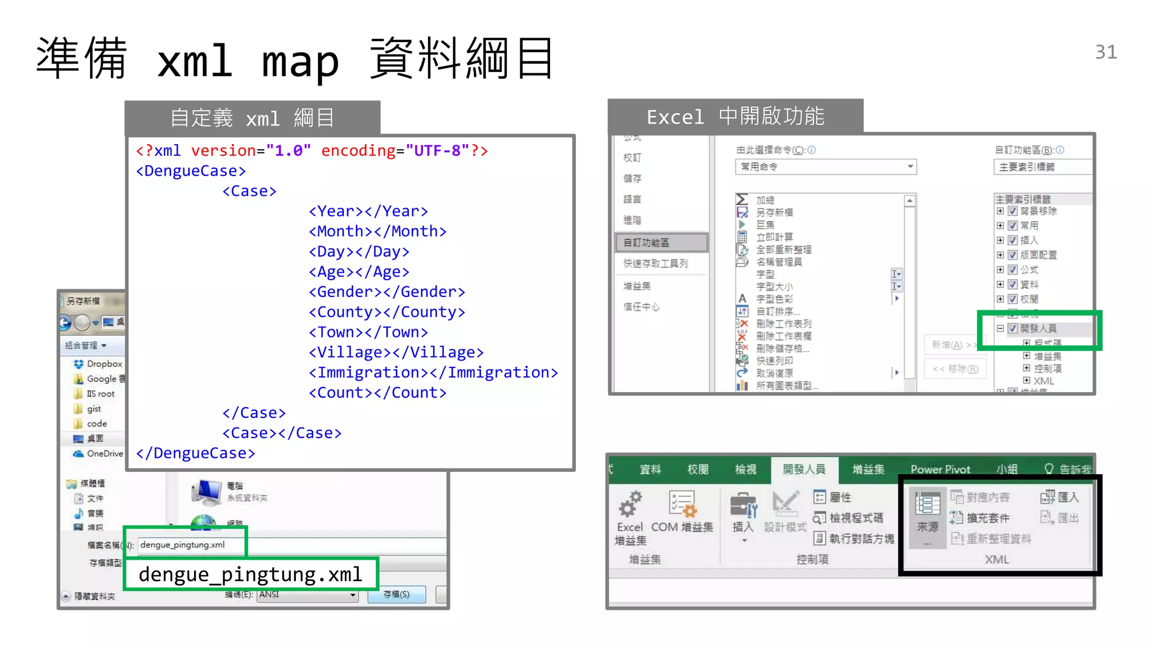Image resolution: width=1152 pixels, height=648 pixels.
Task: Uncheck the 公式 tab checkbox
Action: coord(1012,269)
